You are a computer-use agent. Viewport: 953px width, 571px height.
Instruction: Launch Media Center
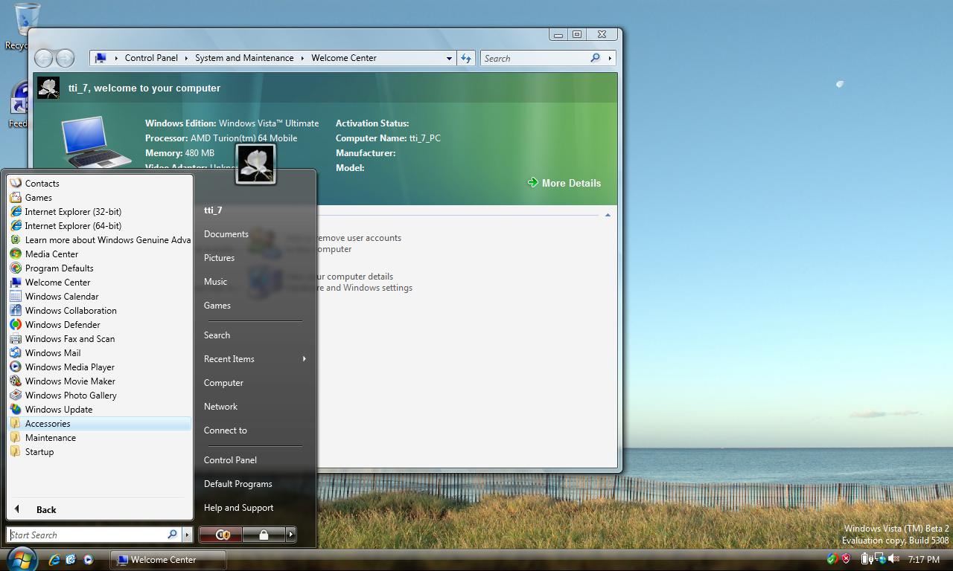coord(100,254)
